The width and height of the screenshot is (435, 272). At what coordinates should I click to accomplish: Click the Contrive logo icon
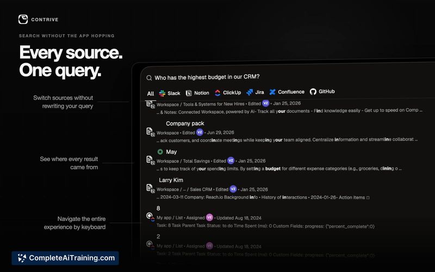pos(23,20)
